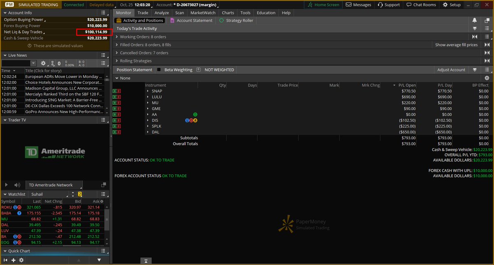Screen dimensions: 494x265
Task: Play the Trader TV stream
Action: point(6,185)
